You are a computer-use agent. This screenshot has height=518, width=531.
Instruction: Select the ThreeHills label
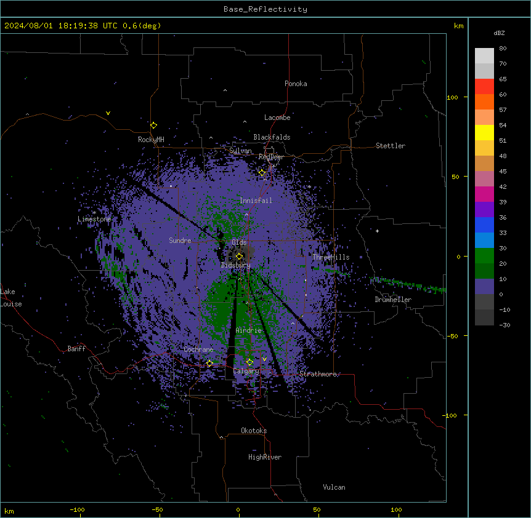pyautogui.click(x=331, y=257)
